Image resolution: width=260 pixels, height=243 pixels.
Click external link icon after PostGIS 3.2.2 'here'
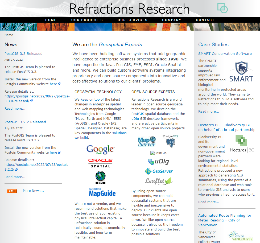point(59,152)
